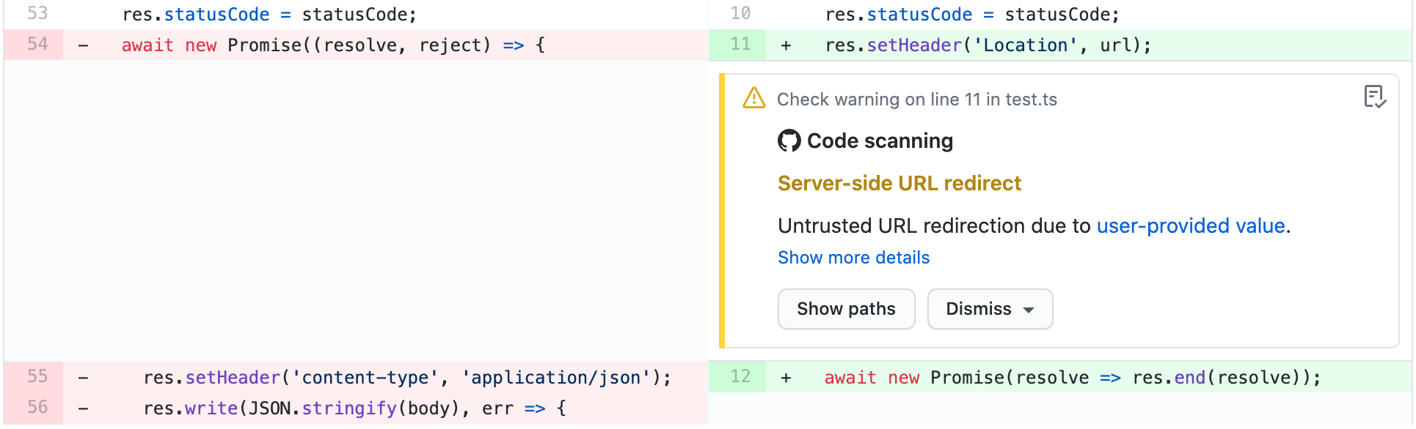Click the 'Code scanning' heading text

coord(880,141)
